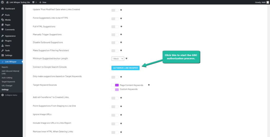
Task: Toggle Update Post Modified Date when Links Created
Action: (115, 10)
